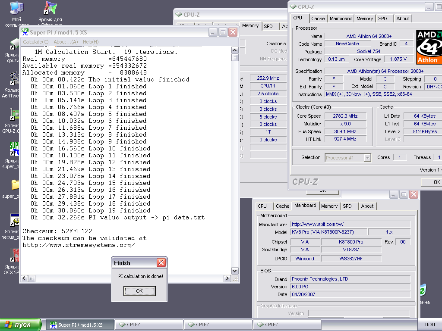Viewport: 442px width, 331px height.
Task: Maximize the Super PI window
Action: tap(223, 32)
